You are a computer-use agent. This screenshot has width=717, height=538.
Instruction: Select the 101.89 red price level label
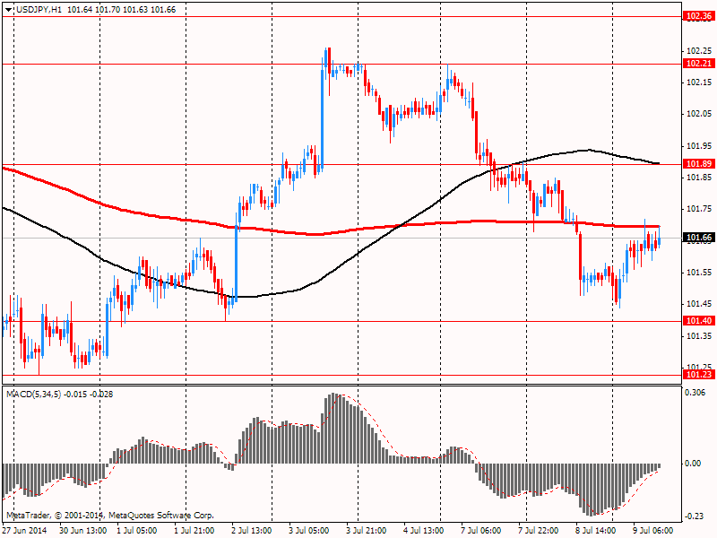(699, 164)
